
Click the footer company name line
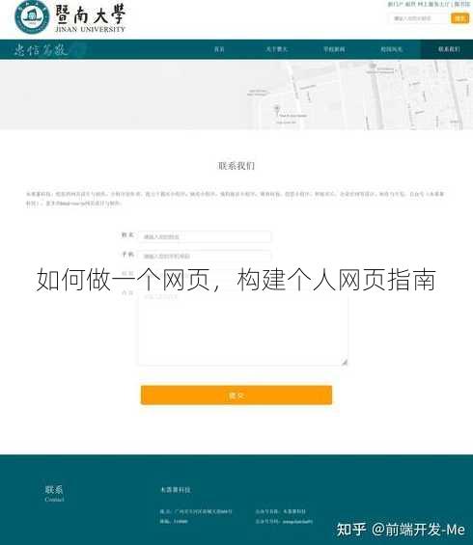[176, 490]
